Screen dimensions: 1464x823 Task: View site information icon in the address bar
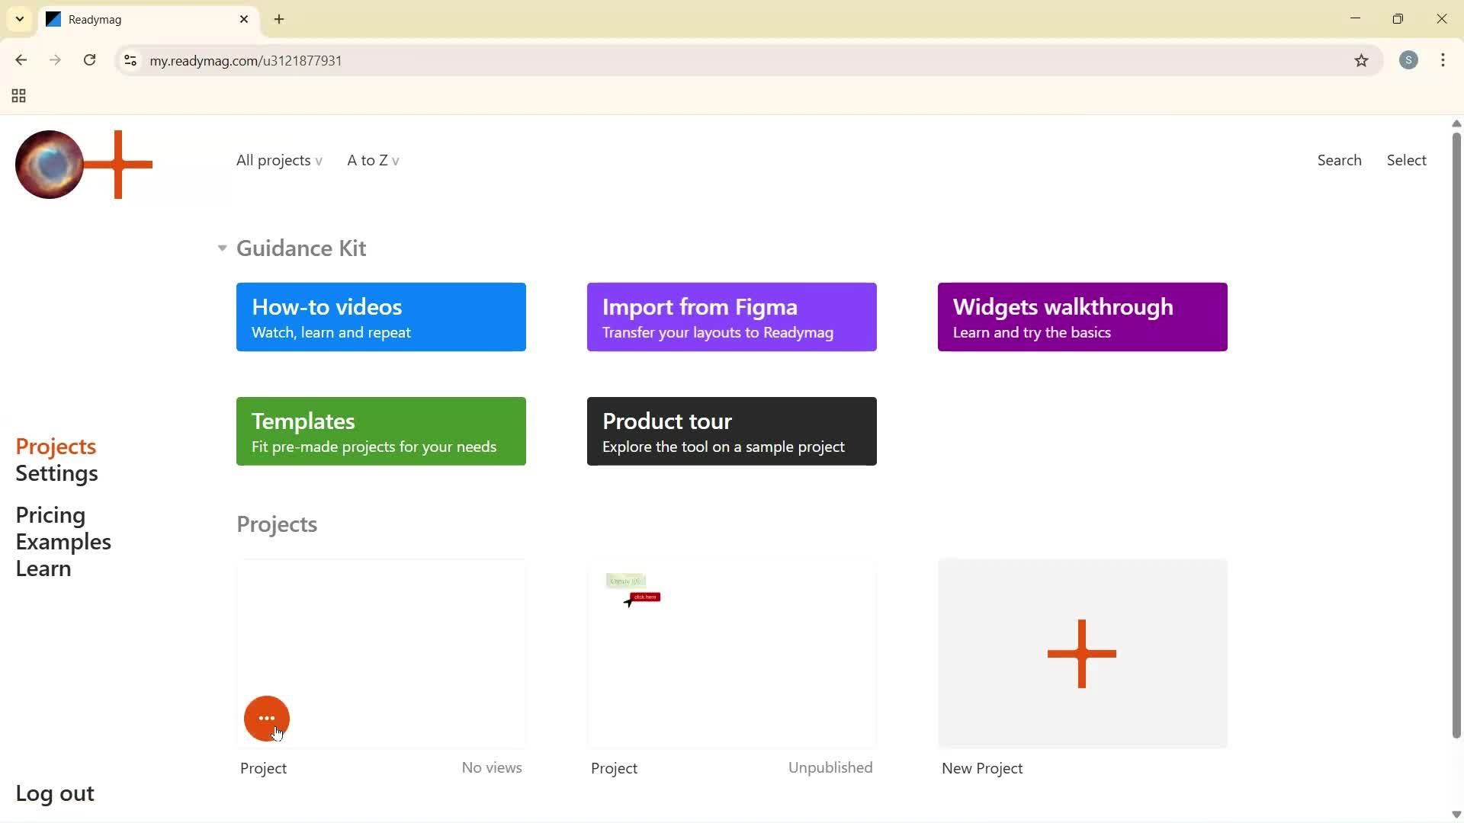(130, 60)
